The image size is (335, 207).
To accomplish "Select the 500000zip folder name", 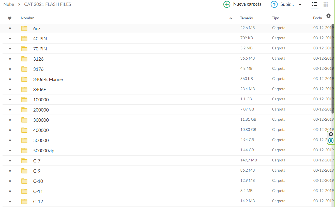I will (44, 151).
